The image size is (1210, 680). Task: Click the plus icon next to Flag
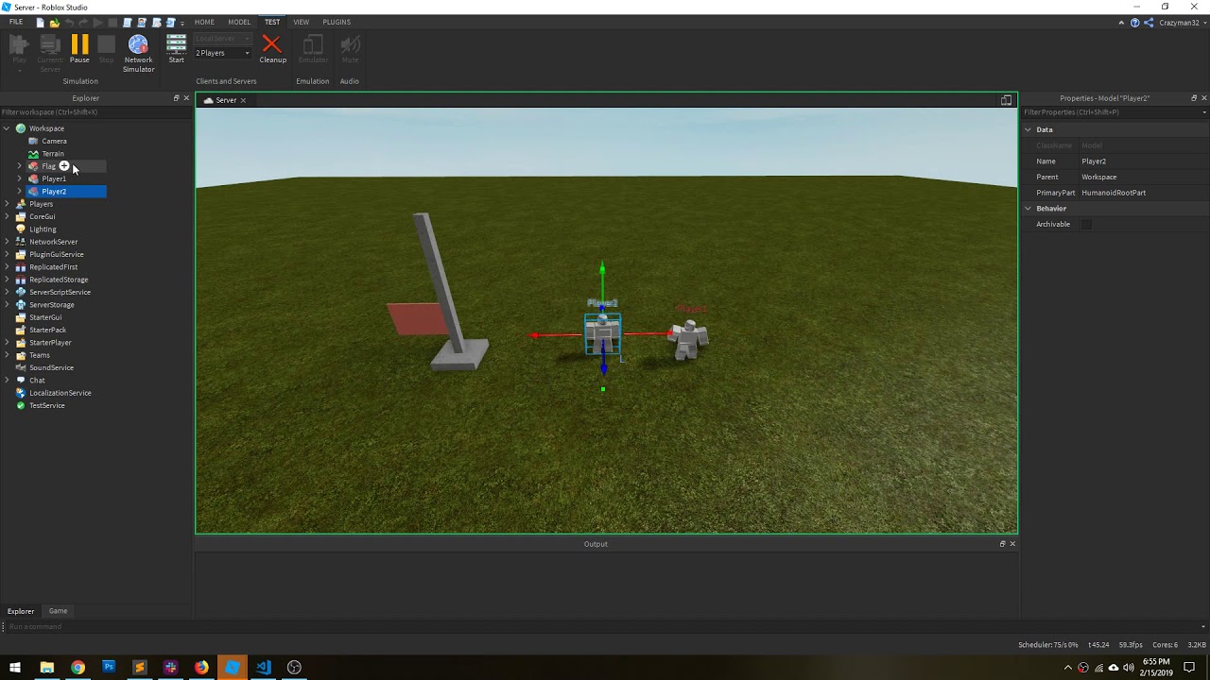pos(64,166)
